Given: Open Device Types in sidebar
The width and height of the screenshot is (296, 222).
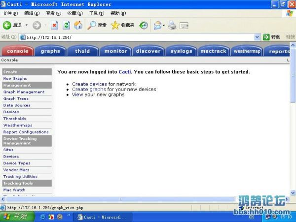Looking at the screenshot, I should pyautogui.click(x=17, y=163).
